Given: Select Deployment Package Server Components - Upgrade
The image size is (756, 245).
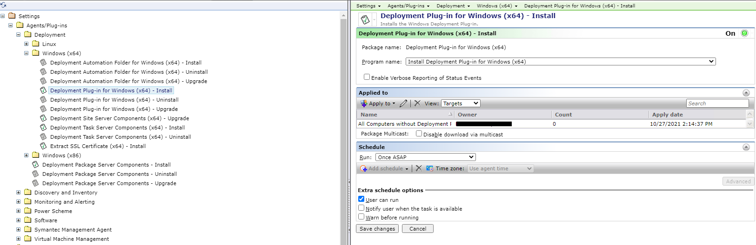Looking at the screenshot, I should [x=109, y=183].
